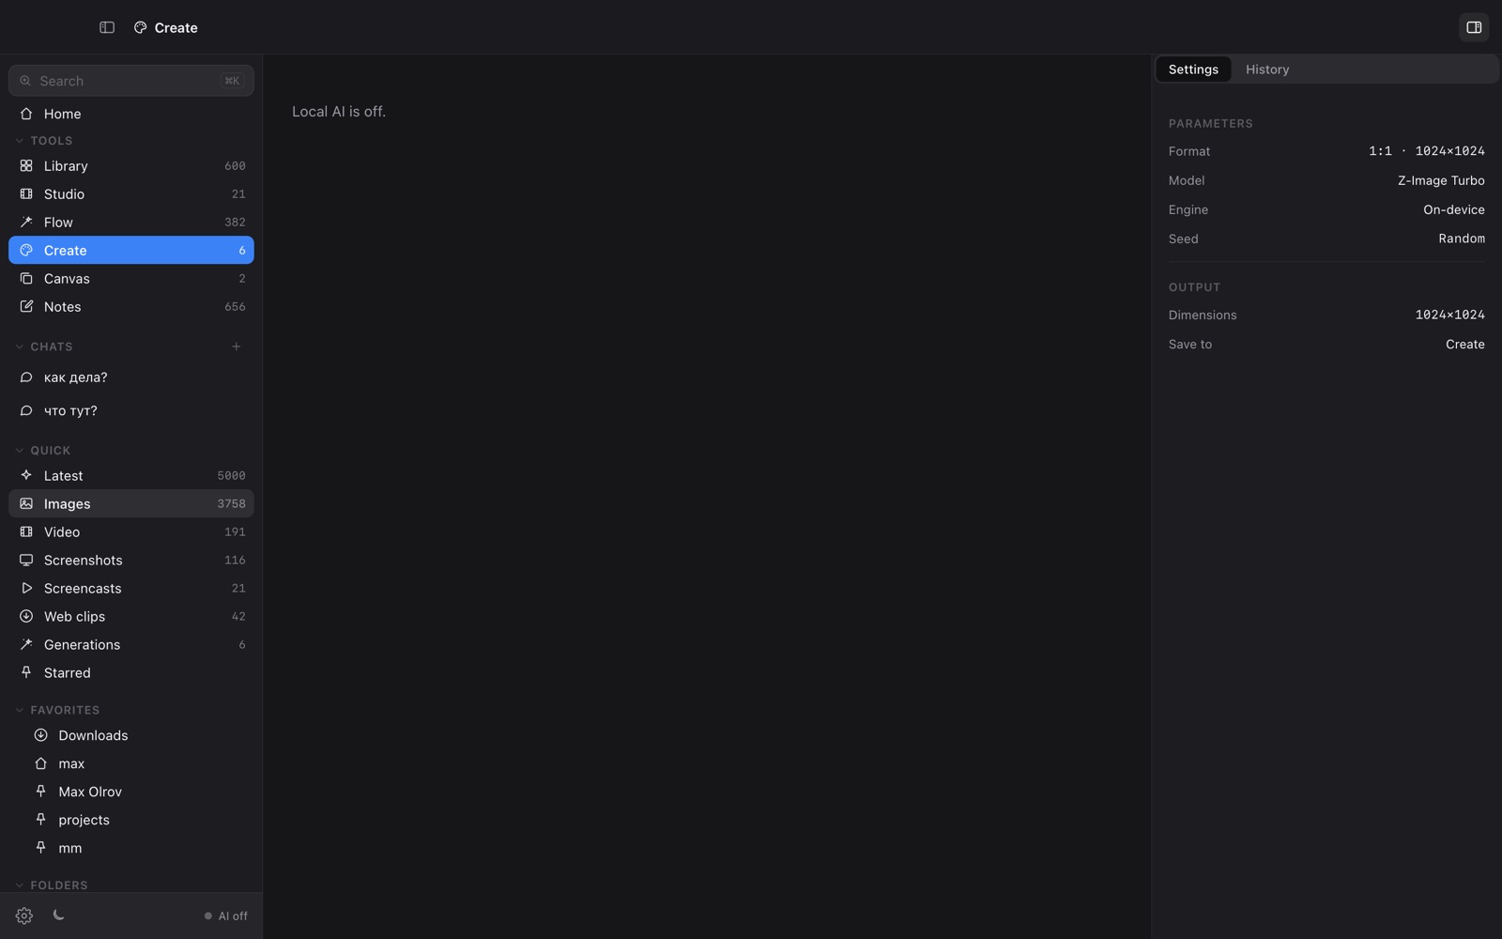Change Engine value On-device
This screenshot has height=939, width=1502.
pos(1453,209)
